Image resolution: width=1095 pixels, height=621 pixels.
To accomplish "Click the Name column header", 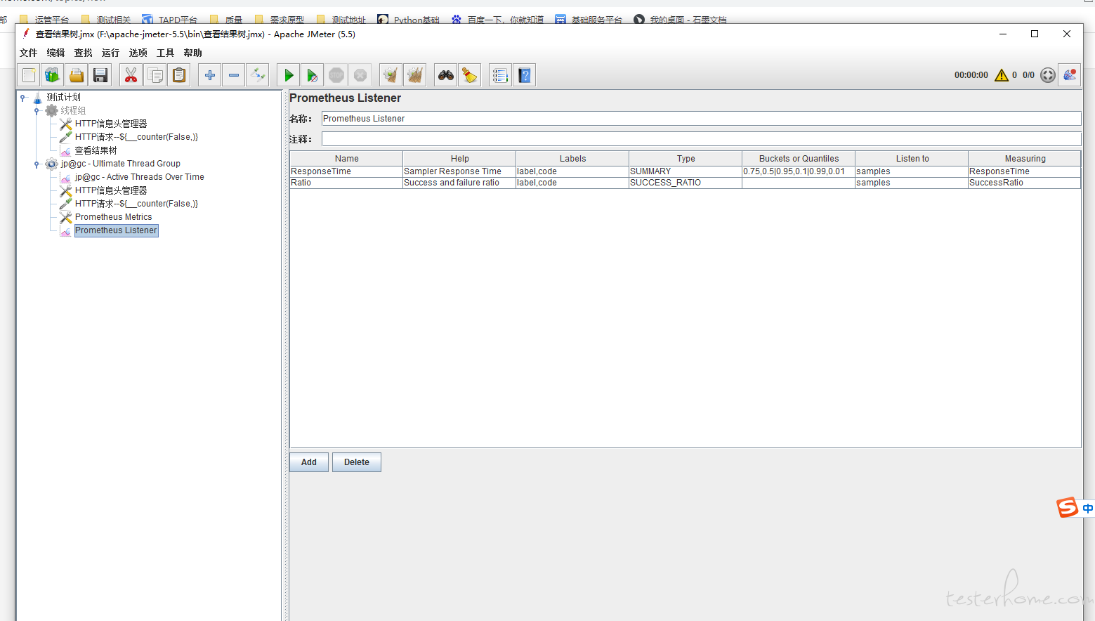I will pos(346,159).
